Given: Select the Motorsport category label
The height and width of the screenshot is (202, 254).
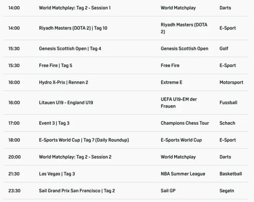Looking at the screenshot, I should coord(231,82).
